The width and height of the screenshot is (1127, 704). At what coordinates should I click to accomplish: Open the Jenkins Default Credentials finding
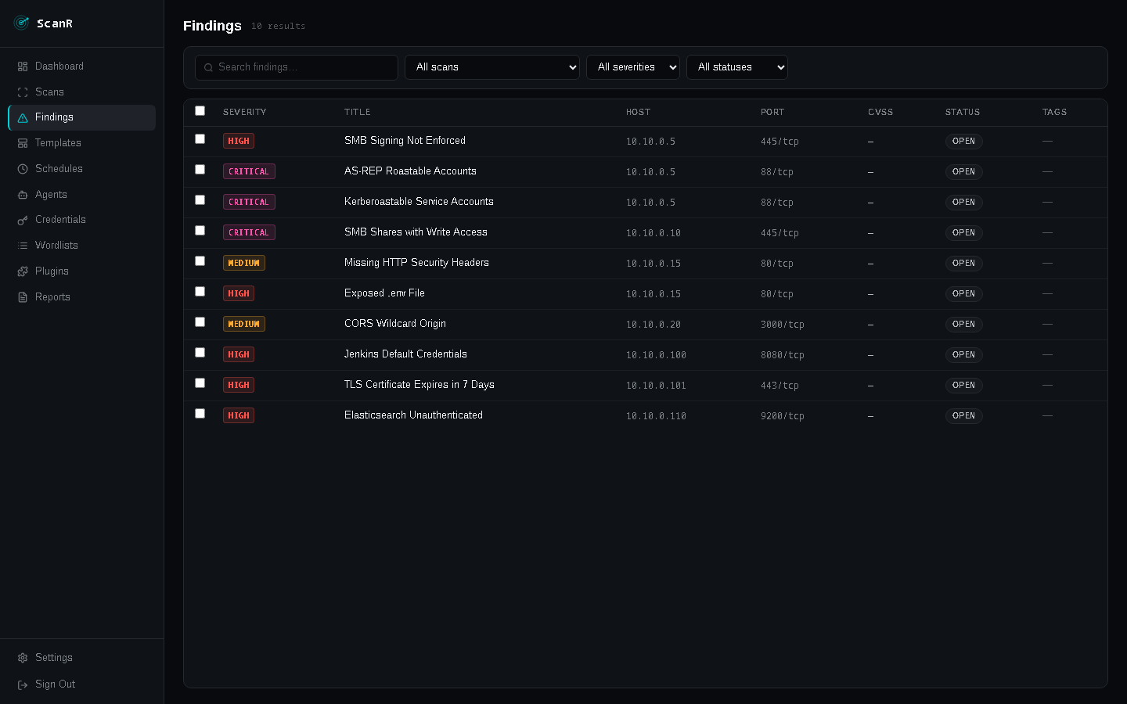tap(405, 354)
